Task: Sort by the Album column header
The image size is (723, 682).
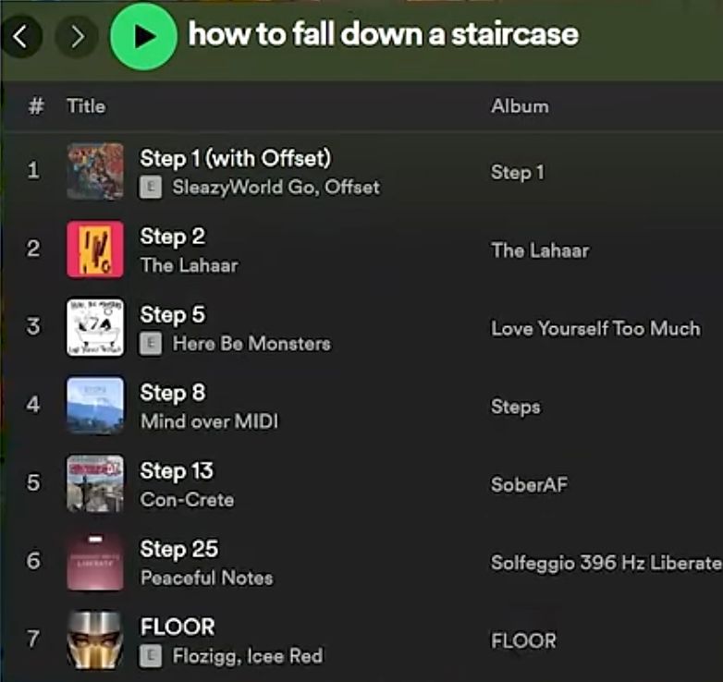Action: (520, 106)
